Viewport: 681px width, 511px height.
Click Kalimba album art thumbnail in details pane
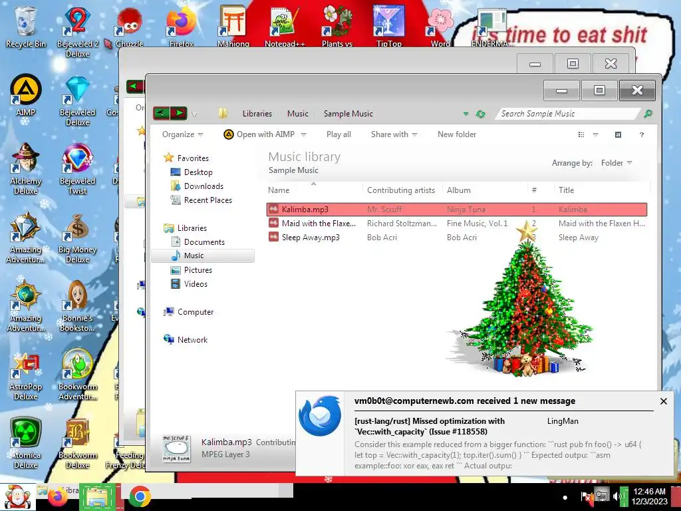point(176,448)
